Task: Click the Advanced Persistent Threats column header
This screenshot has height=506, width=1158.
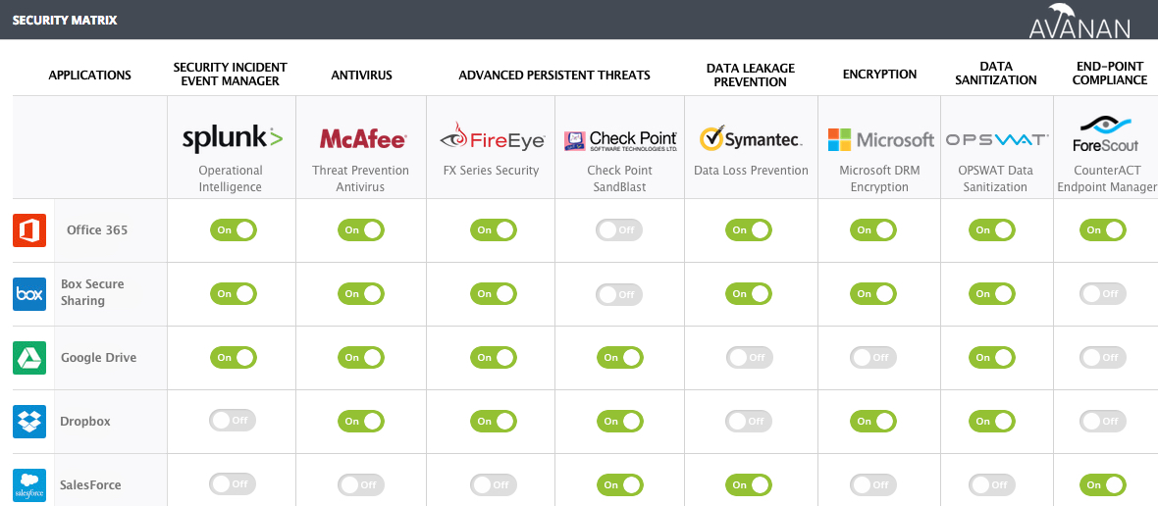Action: [x=554, y=75]
